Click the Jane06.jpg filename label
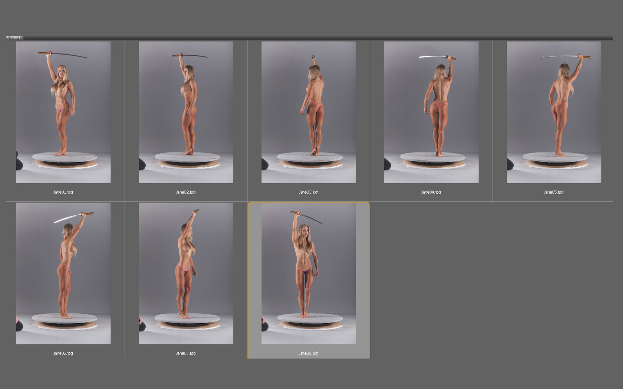The height and width of the screenshot is (389, 623). coord(63,353)
